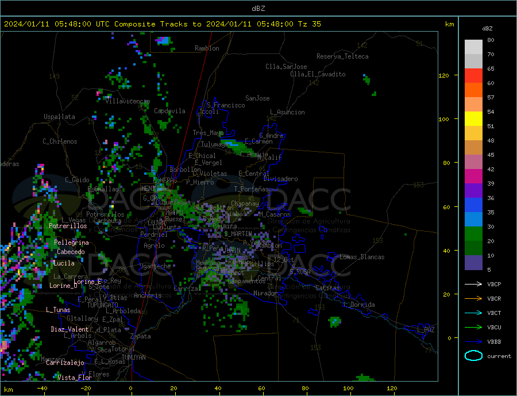The height and width of the screenshot is (396, 517).
Task: Click the 'Clla.El_Cavadito' map label
Action: 318,74
